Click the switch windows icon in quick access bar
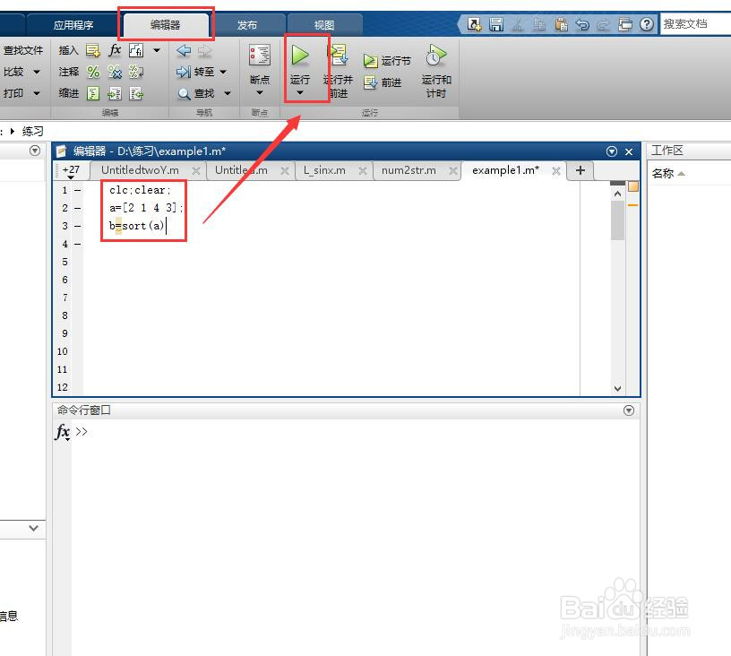 point(624,24)
